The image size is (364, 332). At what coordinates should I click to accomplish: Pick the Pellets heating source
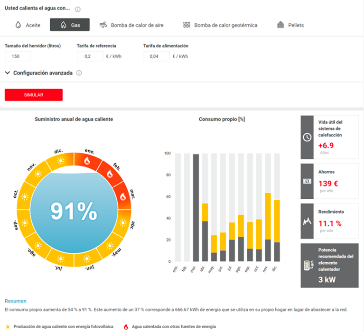point(290,25)
